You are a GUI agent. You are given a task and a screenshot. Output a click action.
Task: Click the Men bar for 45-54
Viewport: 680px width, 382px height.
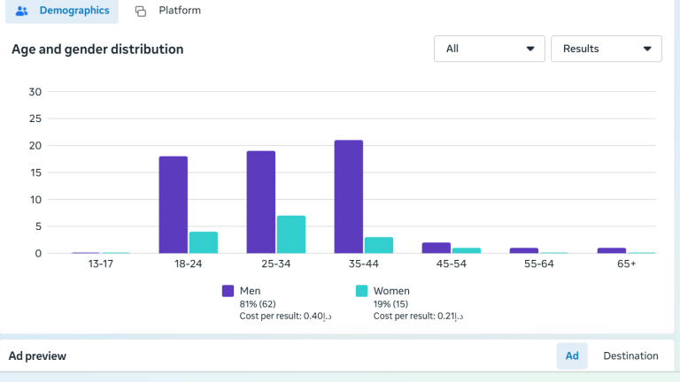(x=437, y=248)
